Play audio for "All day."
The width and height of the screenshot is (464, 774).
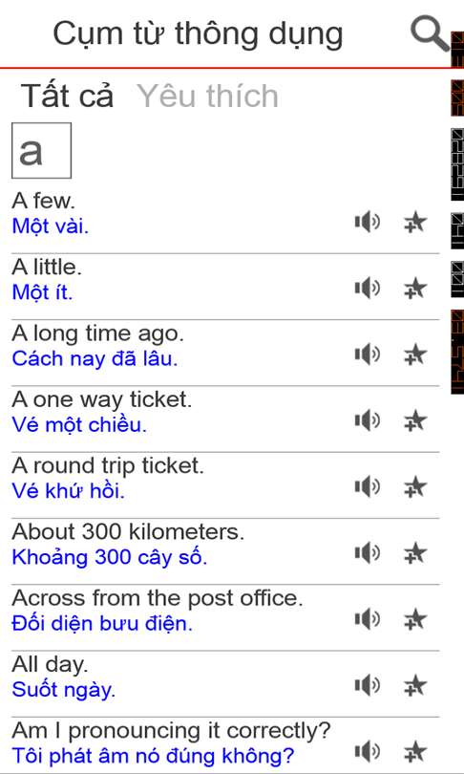(x=368, y=685)
